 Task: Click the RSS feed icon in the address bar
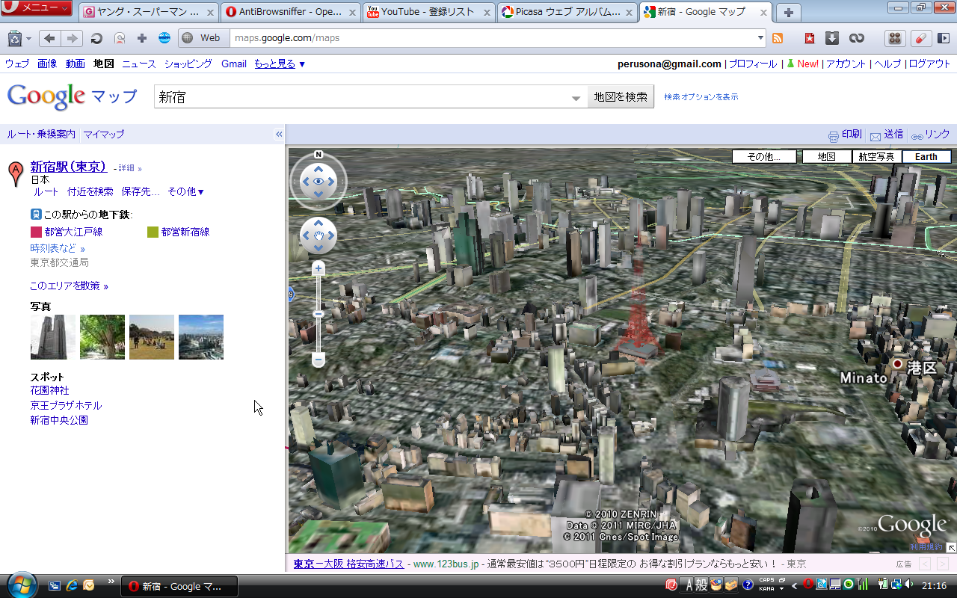point(778,38)
